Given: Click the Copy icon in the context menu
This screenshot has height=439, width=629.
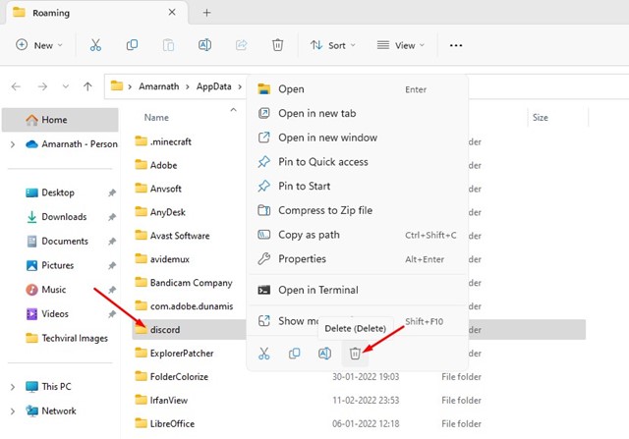Looking at the screenshot, I should pyautogui.click(x=294, y=354).
